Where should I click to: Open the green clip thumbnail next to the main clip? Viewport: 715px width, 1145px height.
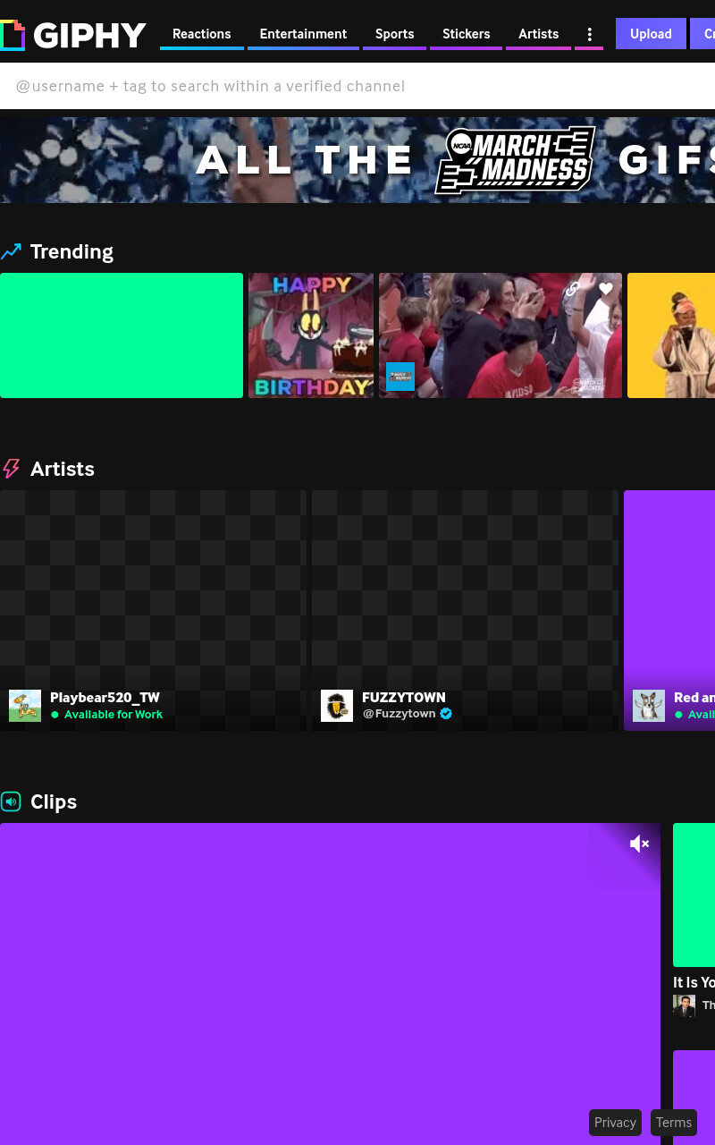tap(694, 895)
